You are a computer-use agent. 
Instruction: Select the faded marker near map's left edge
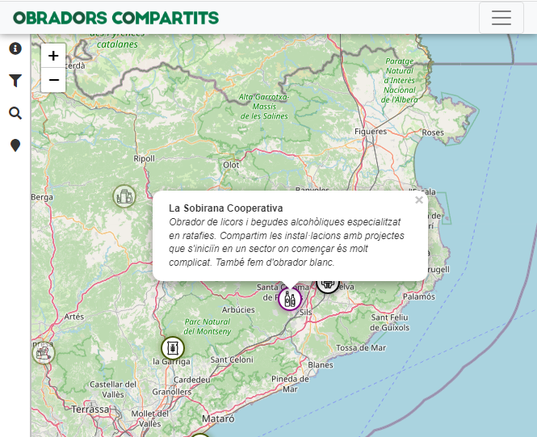tap(44, 353)
